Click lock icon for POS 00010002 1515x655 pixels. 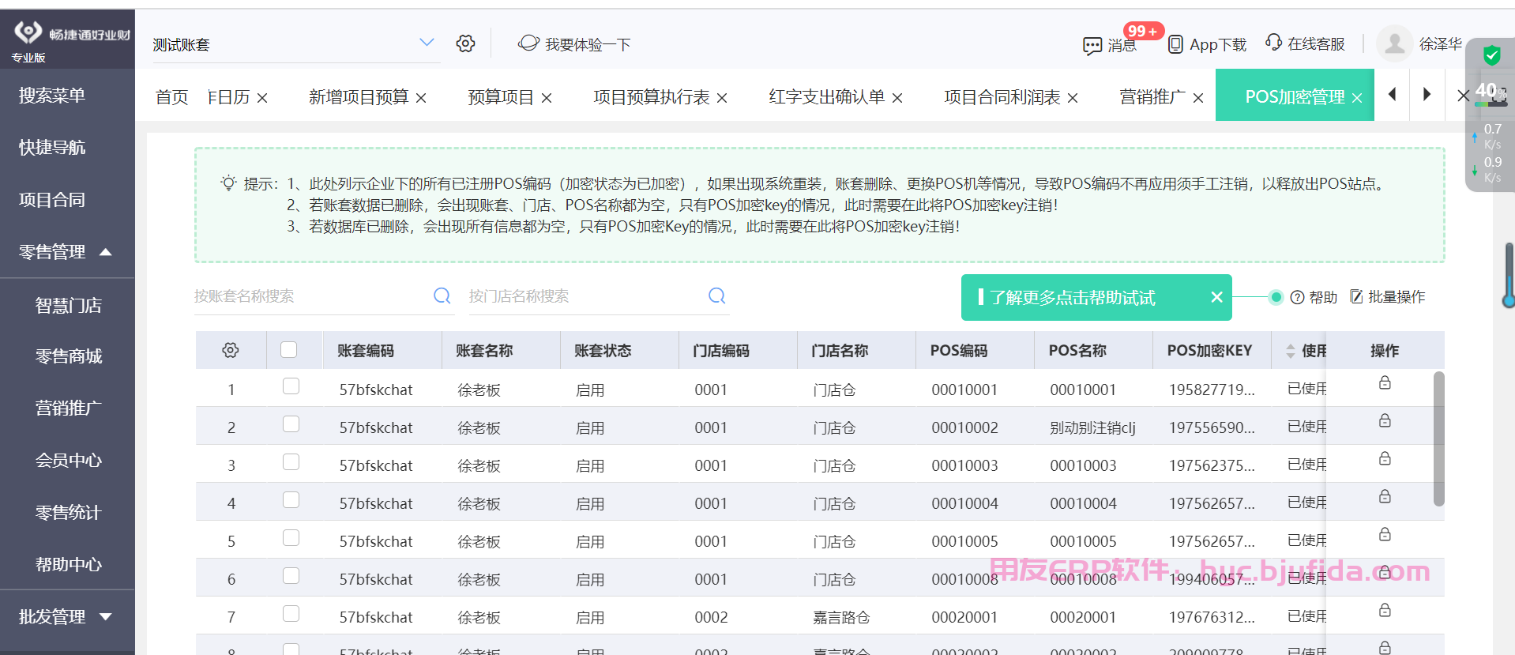click(x=1385, y=421)
